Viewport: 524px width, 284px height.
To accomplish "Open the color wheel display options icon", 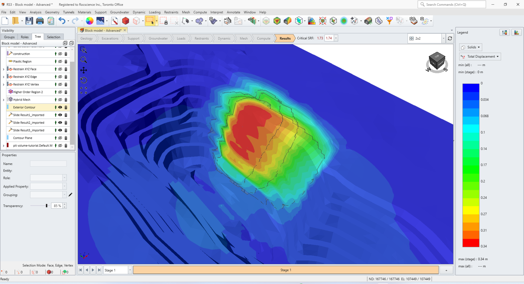I will point(89,21).
